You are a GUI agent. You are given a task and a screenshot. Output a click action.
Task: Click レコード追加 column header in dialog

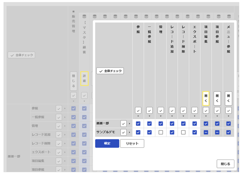[x=172, y=39]
